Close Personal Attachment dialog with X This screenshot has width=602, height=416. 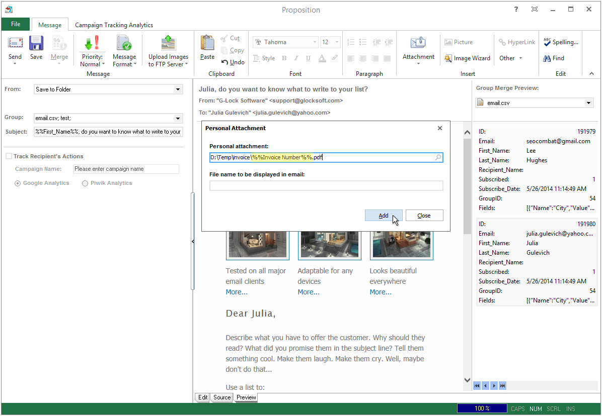click(x=440, y=128)
